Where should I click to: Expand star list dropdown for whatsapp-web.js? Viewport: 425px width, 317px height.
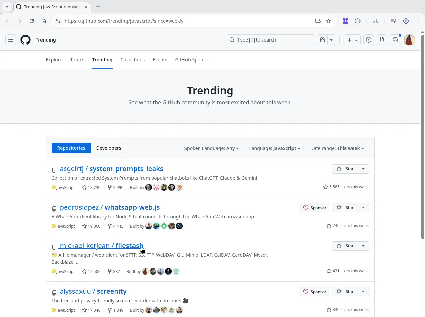363,208
